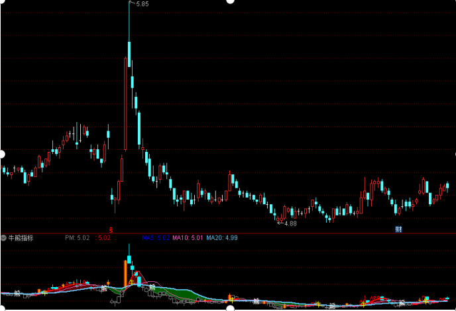Open the 财 financial report marker
The image size is (456, 311).
(x=398, y=229)
